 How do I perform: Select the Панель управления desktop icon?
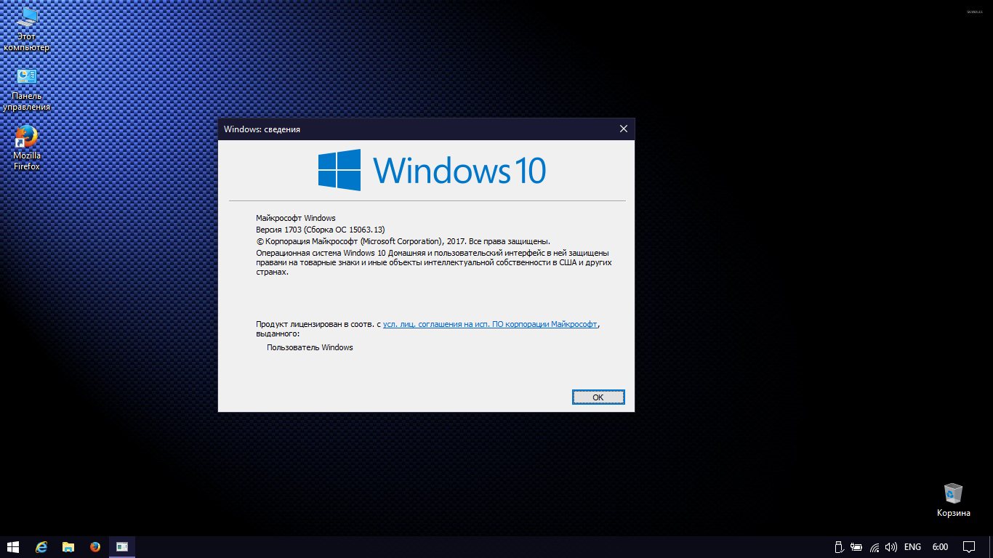pyautogui.click(x=27, y=89)
